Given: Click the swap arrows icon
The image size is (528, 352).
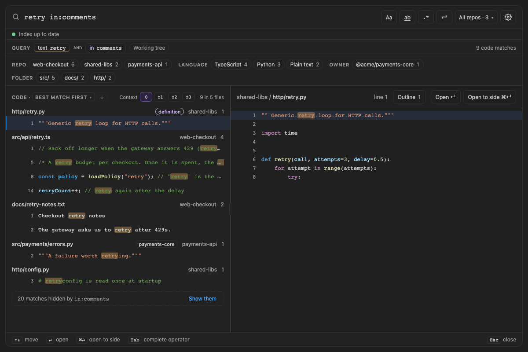Looking at the screenshot, I should (x=444, y=17).
